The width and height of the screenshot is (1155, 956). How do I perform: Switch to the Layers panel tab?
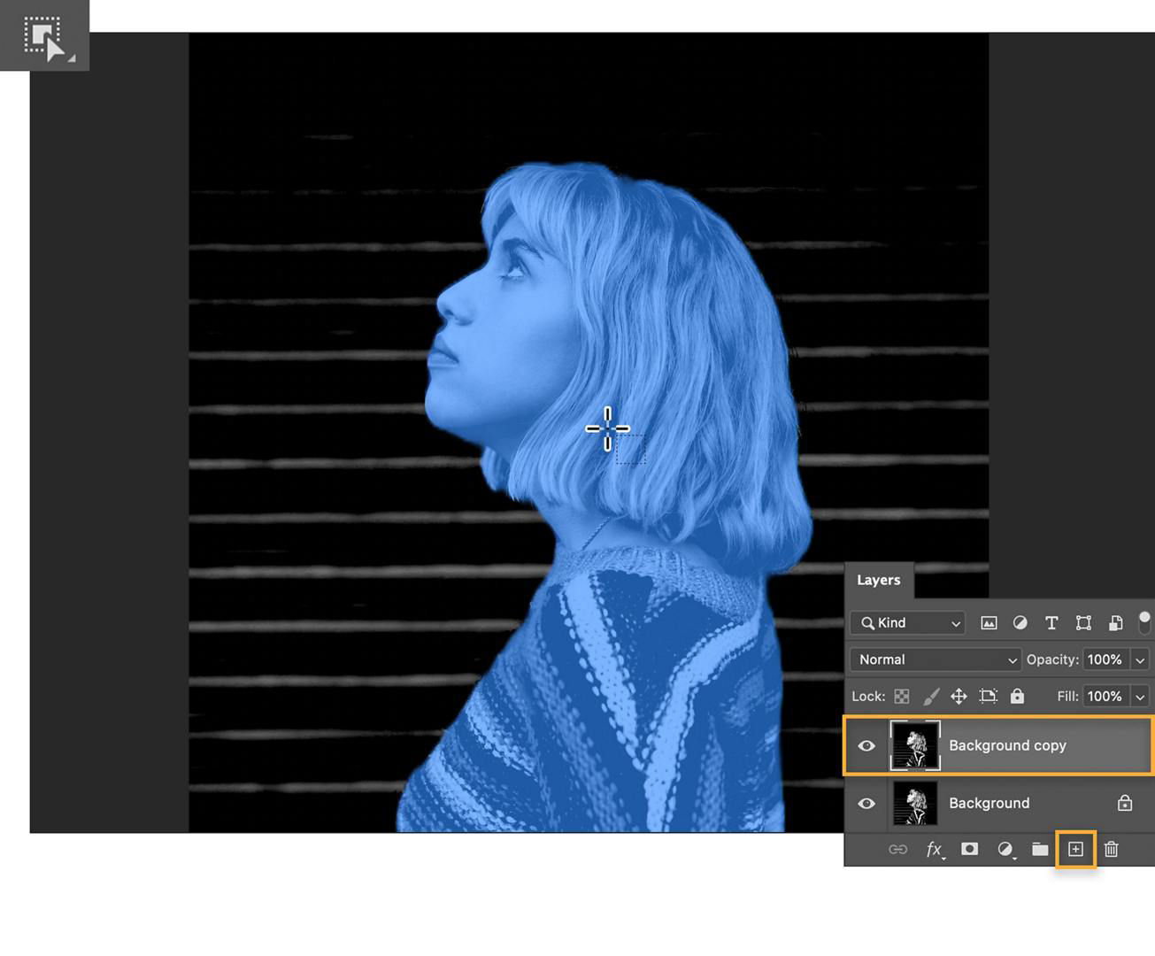click(x=878, y=580)
